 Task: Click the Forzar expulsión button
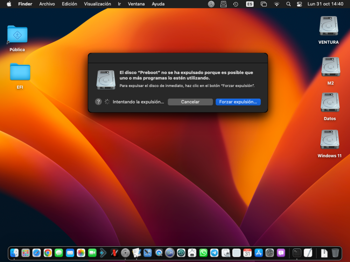click(x=238, y=102)
